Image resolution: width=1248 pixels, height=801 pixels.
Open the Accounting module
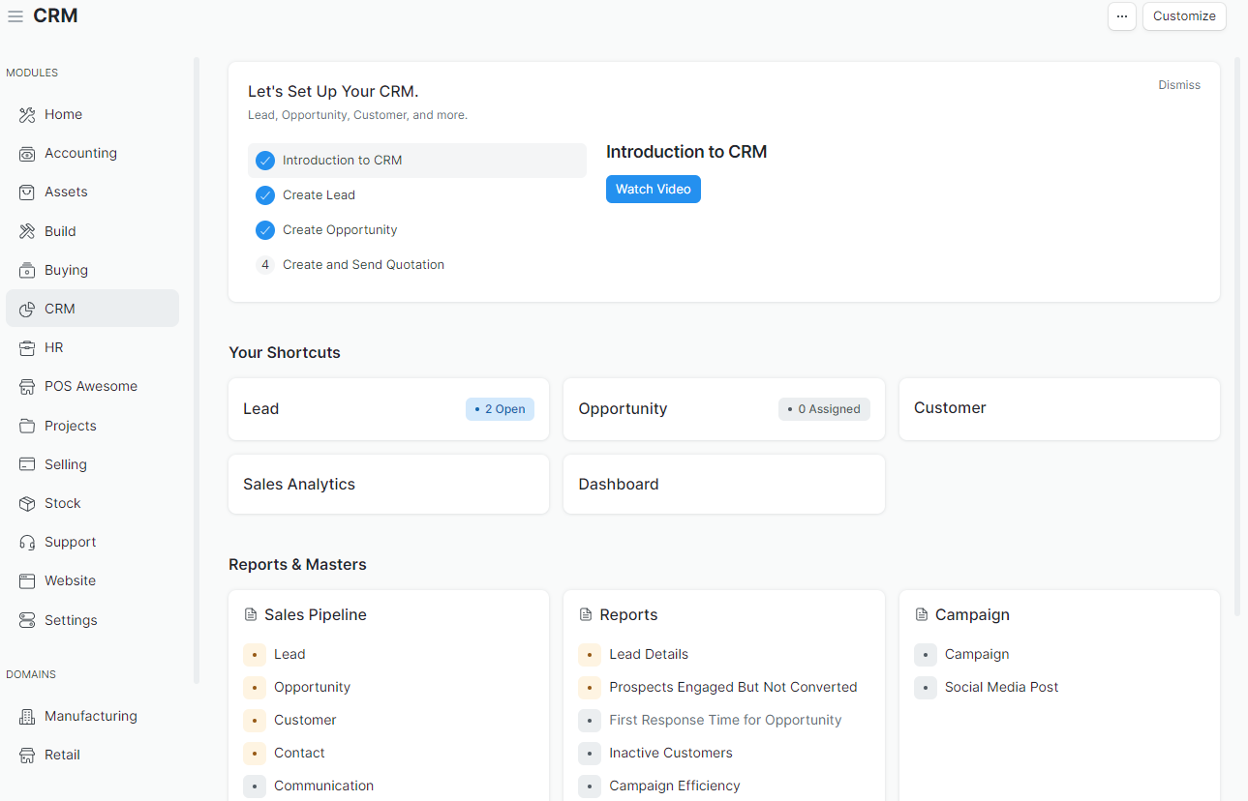point(80,153)
